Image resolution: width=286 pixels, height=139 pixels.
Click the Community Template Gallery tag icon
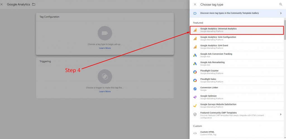click(x=195, y=13)
